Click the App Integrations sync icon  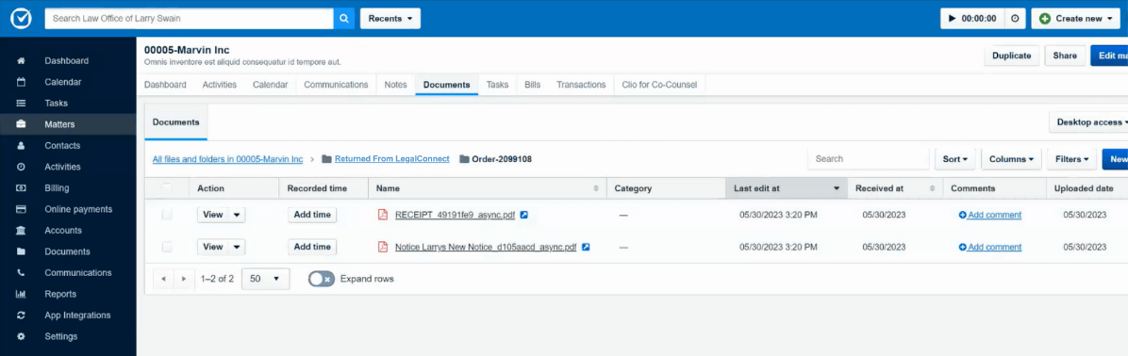(x=21, y=316)
